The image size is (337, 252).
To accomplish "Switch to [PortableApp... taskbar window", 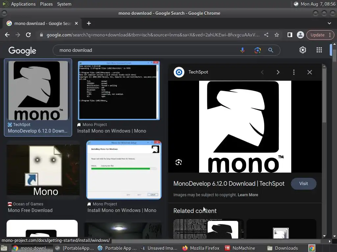I will (x=75, y=248).
